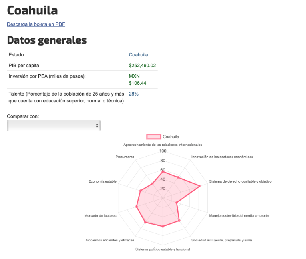Click the radar point for Manejo sostenible del medio ambiente

point(177,203)
